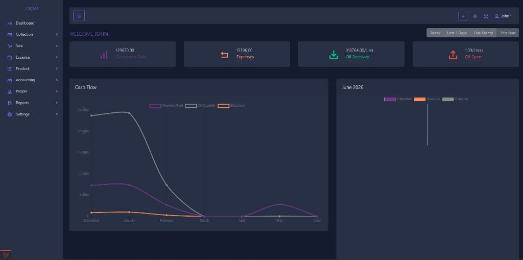The image size is (523, 260).
Task: Click the Sale cart icon
Action: tap(10, 46)
